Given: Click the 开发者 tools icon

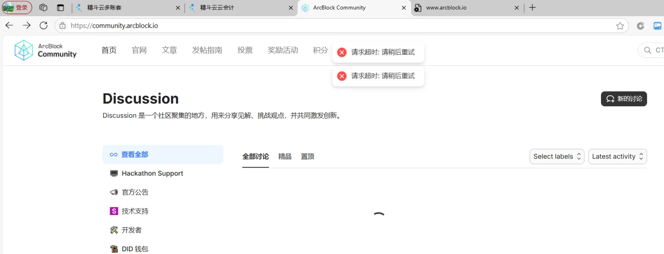Looking at the screenshot, I should [114, 230].
